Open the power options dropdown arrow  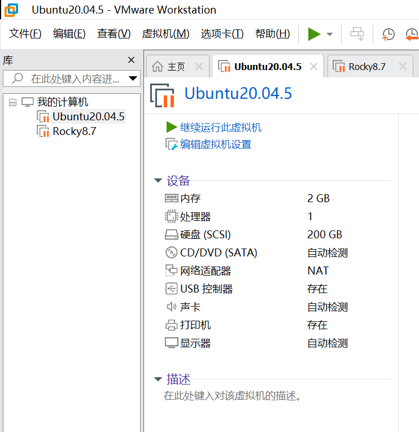click(x=329, y=34)
